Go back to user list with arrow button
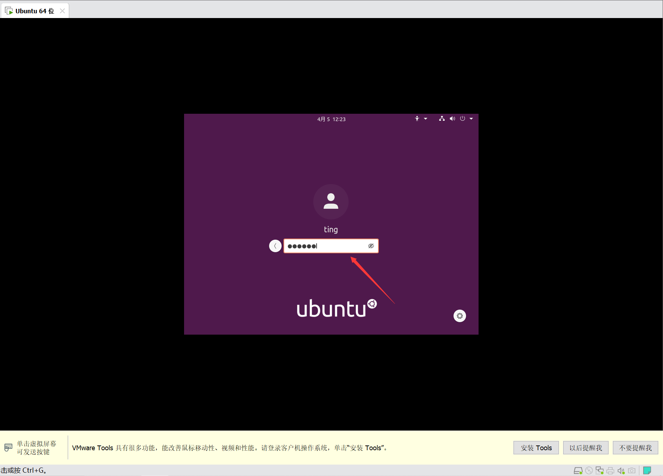 pyautogui.click(x=275, y=246)
